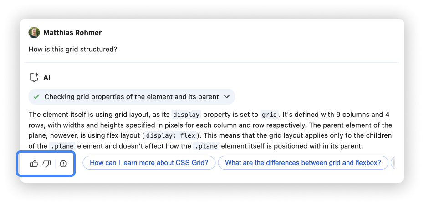Click the report response icon
Image resolution: width=424 pixels, height=205 pixels.
63,164
